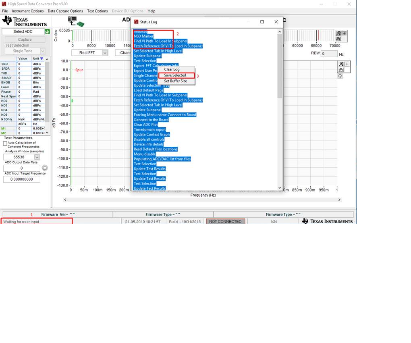Viewport: 411px width, 343px height.
Task: Click the blue Unit column arrow
Action: pyautogui.click(x=42, y=58)
